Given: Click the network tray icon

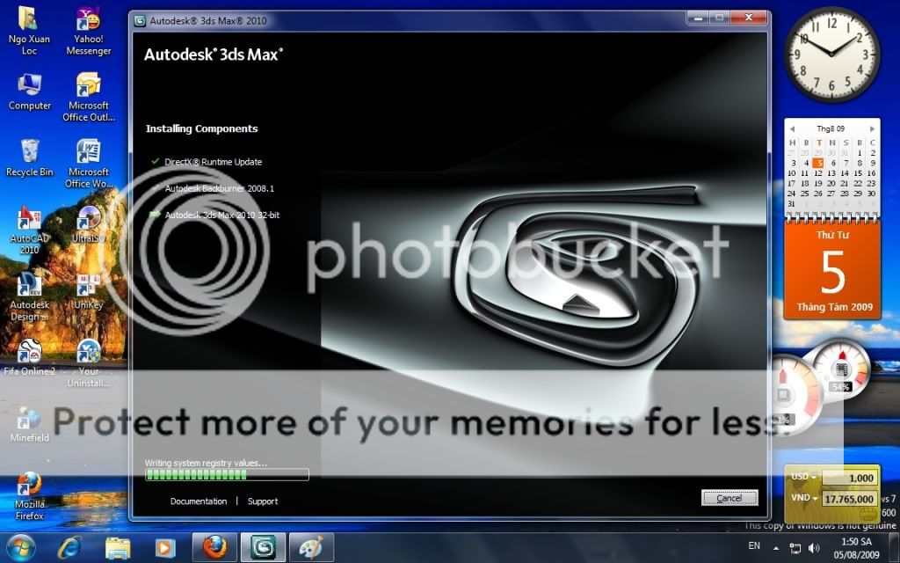Looking at the screenshot, I should tap(795, 548).
